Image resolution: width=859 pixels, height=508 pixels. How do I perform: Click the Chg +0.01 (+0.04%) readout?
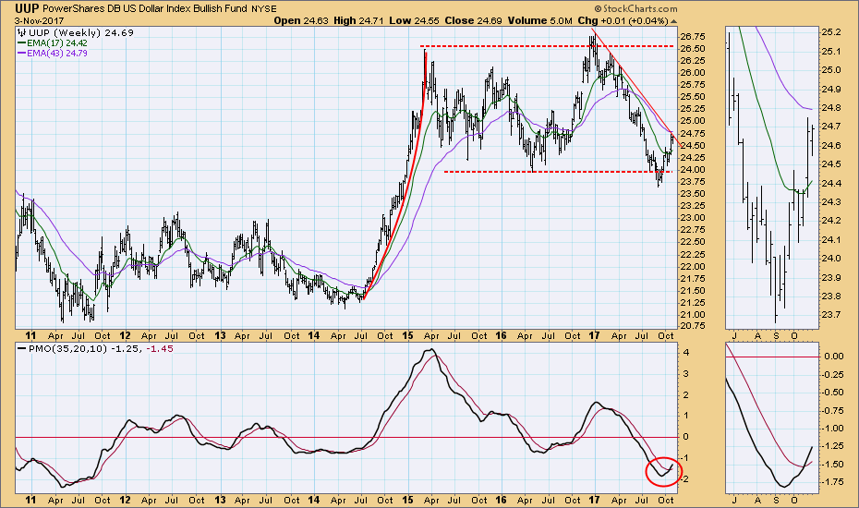[x=623, y=21]
